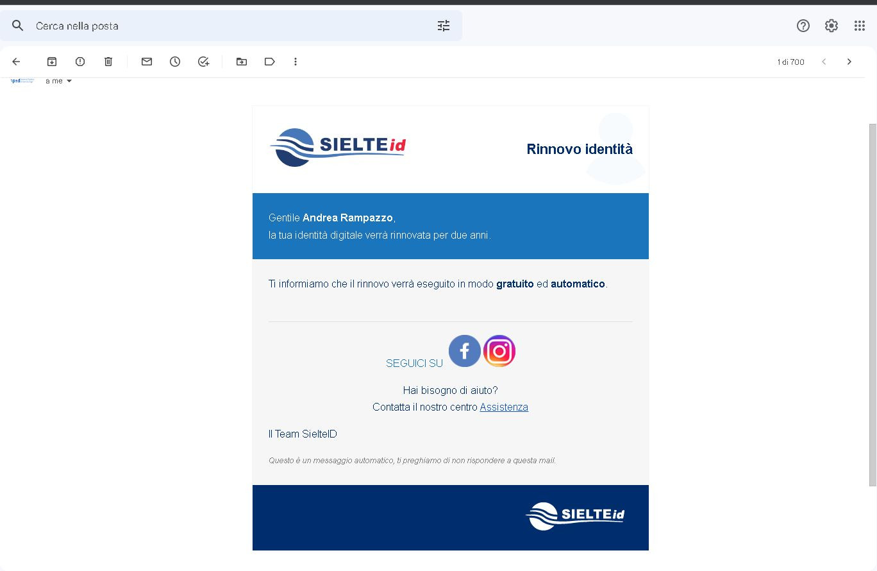
Task: Click the word "gratuito" in the message
Action: (515, 284)
